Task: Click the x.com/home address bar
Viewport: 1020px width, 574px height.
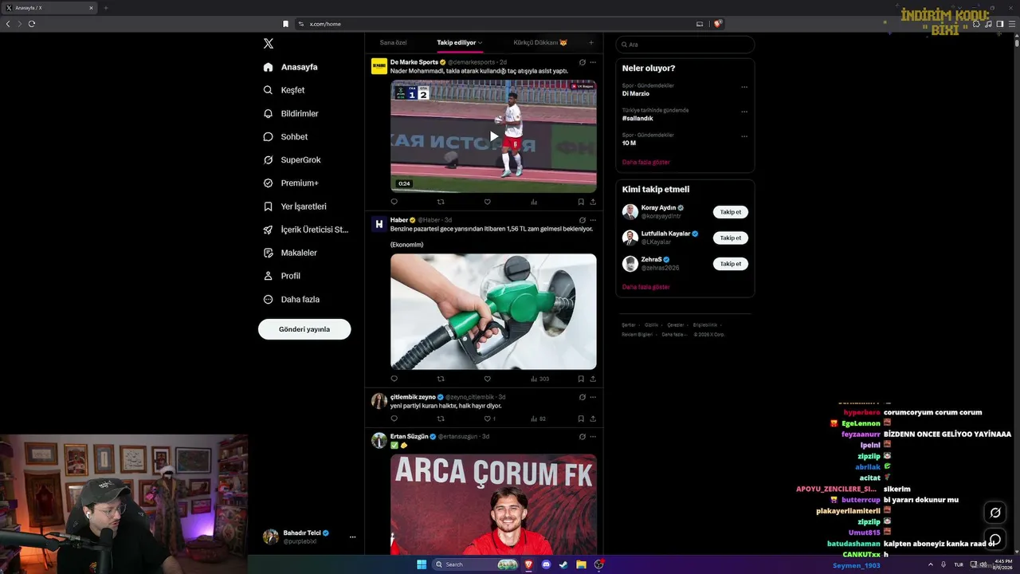Action: tap(494, 24)
